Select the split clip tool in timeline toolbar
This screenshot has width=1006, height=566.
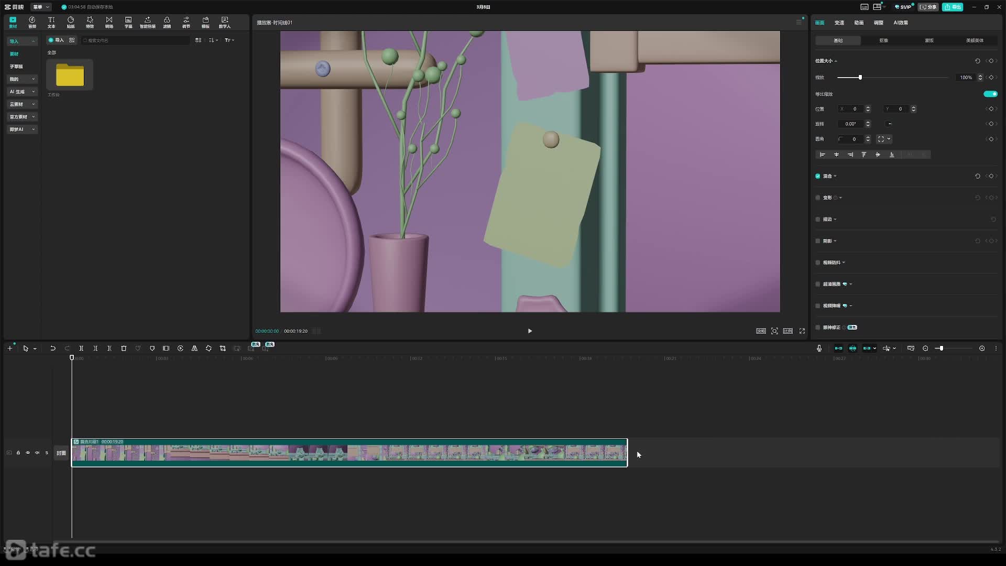tap(81, 349)
